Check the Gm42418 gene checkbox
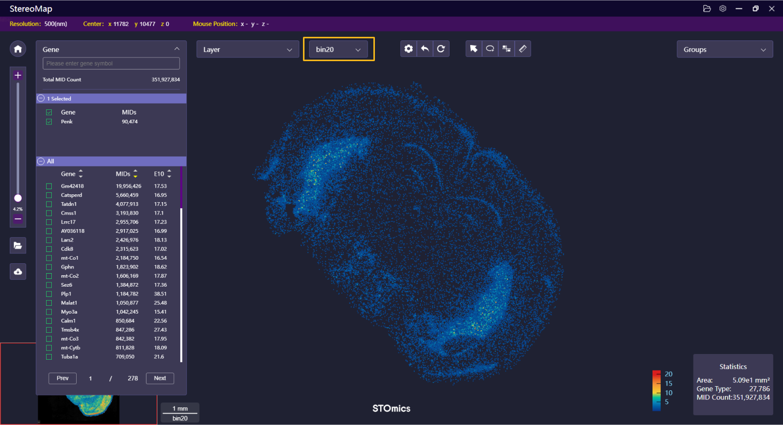This screenshot has height=425, width=783. (49, 186)
